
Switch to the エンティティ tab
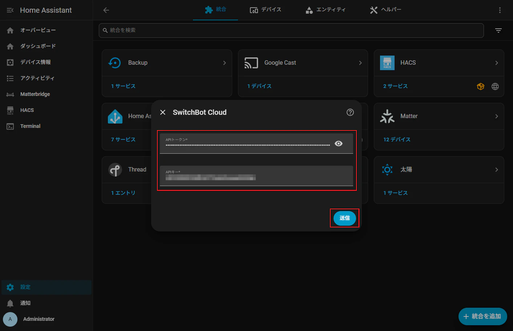click(x=326, y=10)
